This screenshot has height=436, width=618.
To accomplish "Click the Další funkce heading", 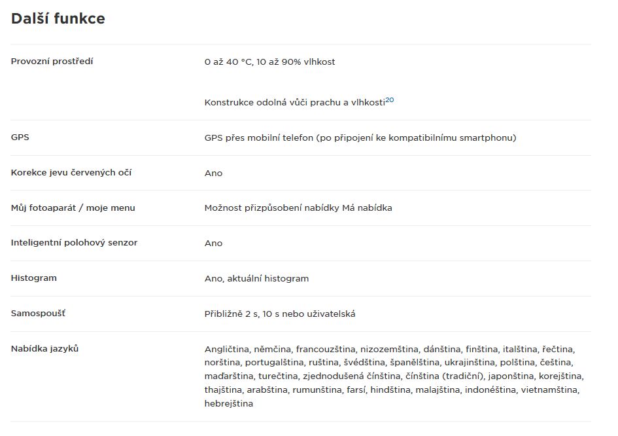I will click(x=58, y=18).
